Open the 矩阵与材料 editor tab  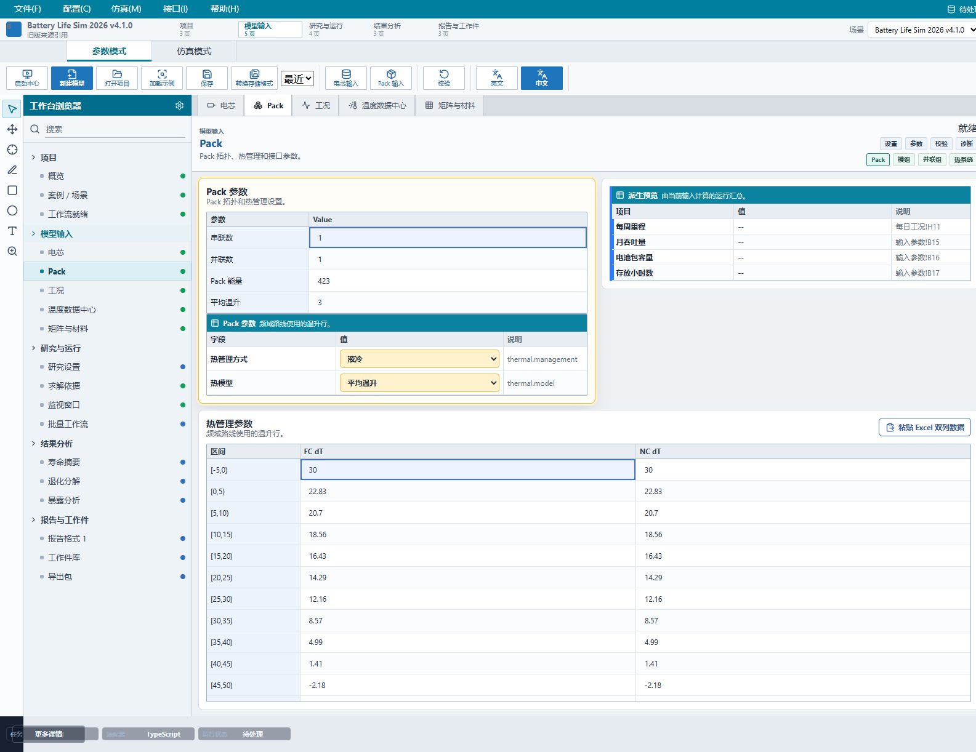point(450,106)
